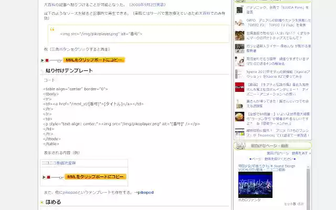The height and width of the screenshot is (210, 336).
Task: Open the ramen bowl news thumbnail
Action: [239, 117]
